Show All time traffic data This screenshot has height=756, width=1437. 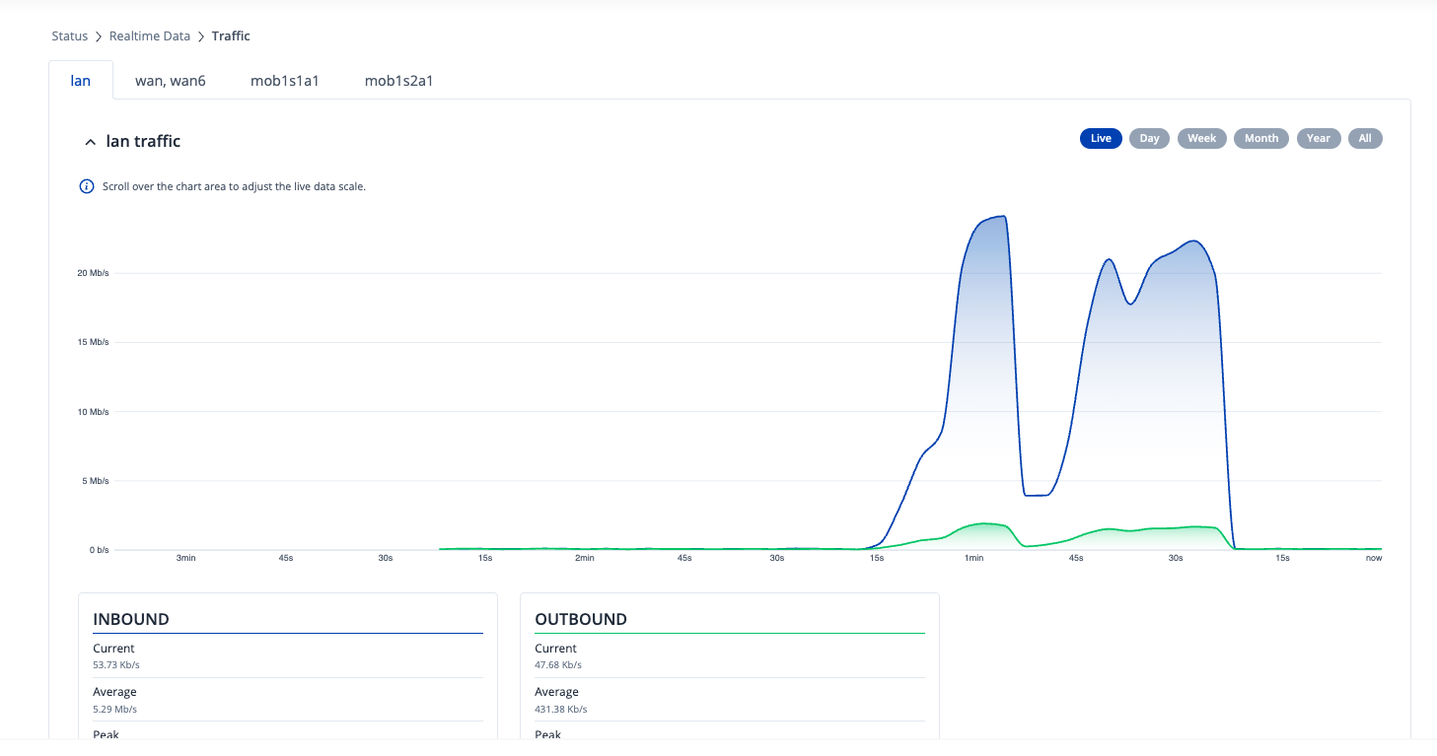click(x=1365, y=139)
